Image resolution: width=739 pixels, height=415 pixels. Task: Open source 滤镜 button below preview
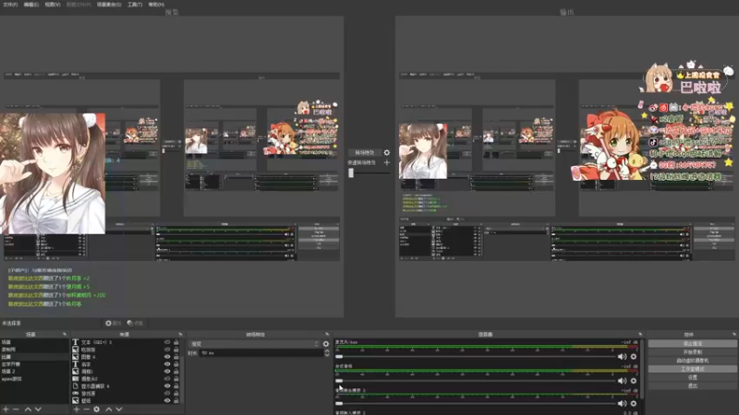135,324
